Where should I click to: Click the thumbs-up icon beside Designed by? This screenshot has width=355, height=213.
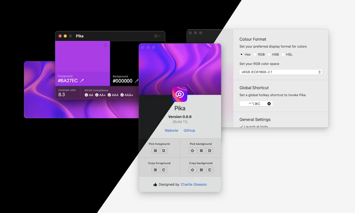click(155, 185)
